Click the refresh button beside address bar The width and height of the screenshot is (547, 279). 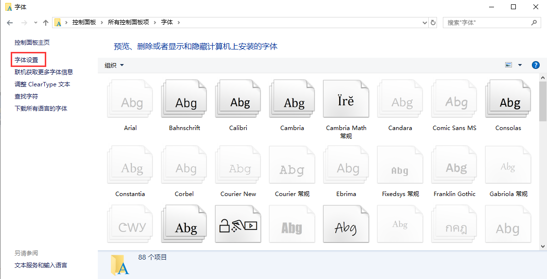(x=434, y=22)
